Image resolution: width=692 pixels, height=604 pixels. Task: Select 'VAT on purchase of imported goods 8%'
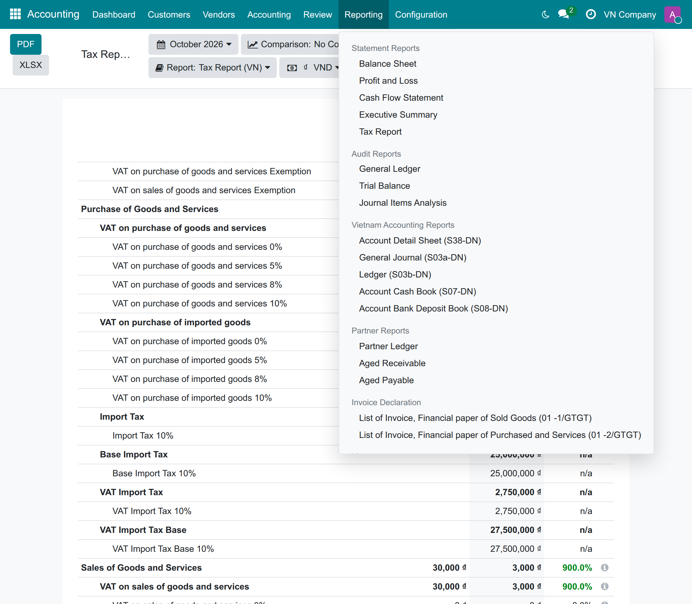pos(189,379)
